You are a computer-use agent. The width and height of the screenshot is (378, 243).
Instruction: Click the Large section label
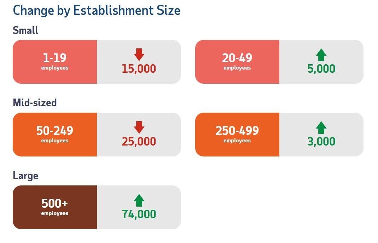(25, 176)
